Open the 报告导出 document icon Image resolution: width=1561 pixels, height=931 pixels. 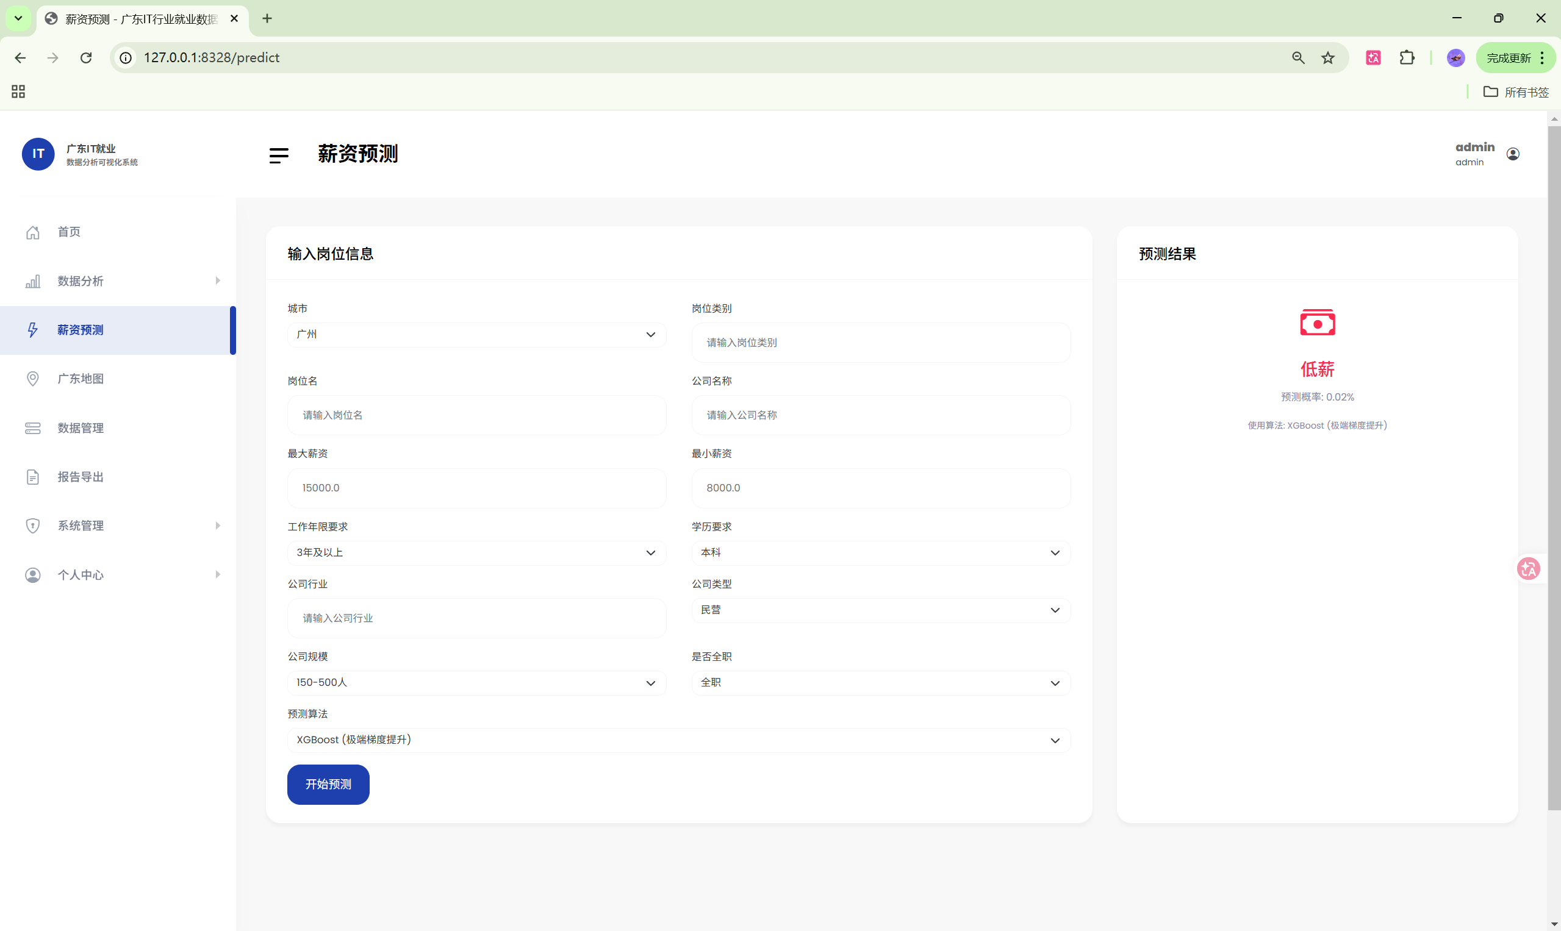[x=33, y=476]
